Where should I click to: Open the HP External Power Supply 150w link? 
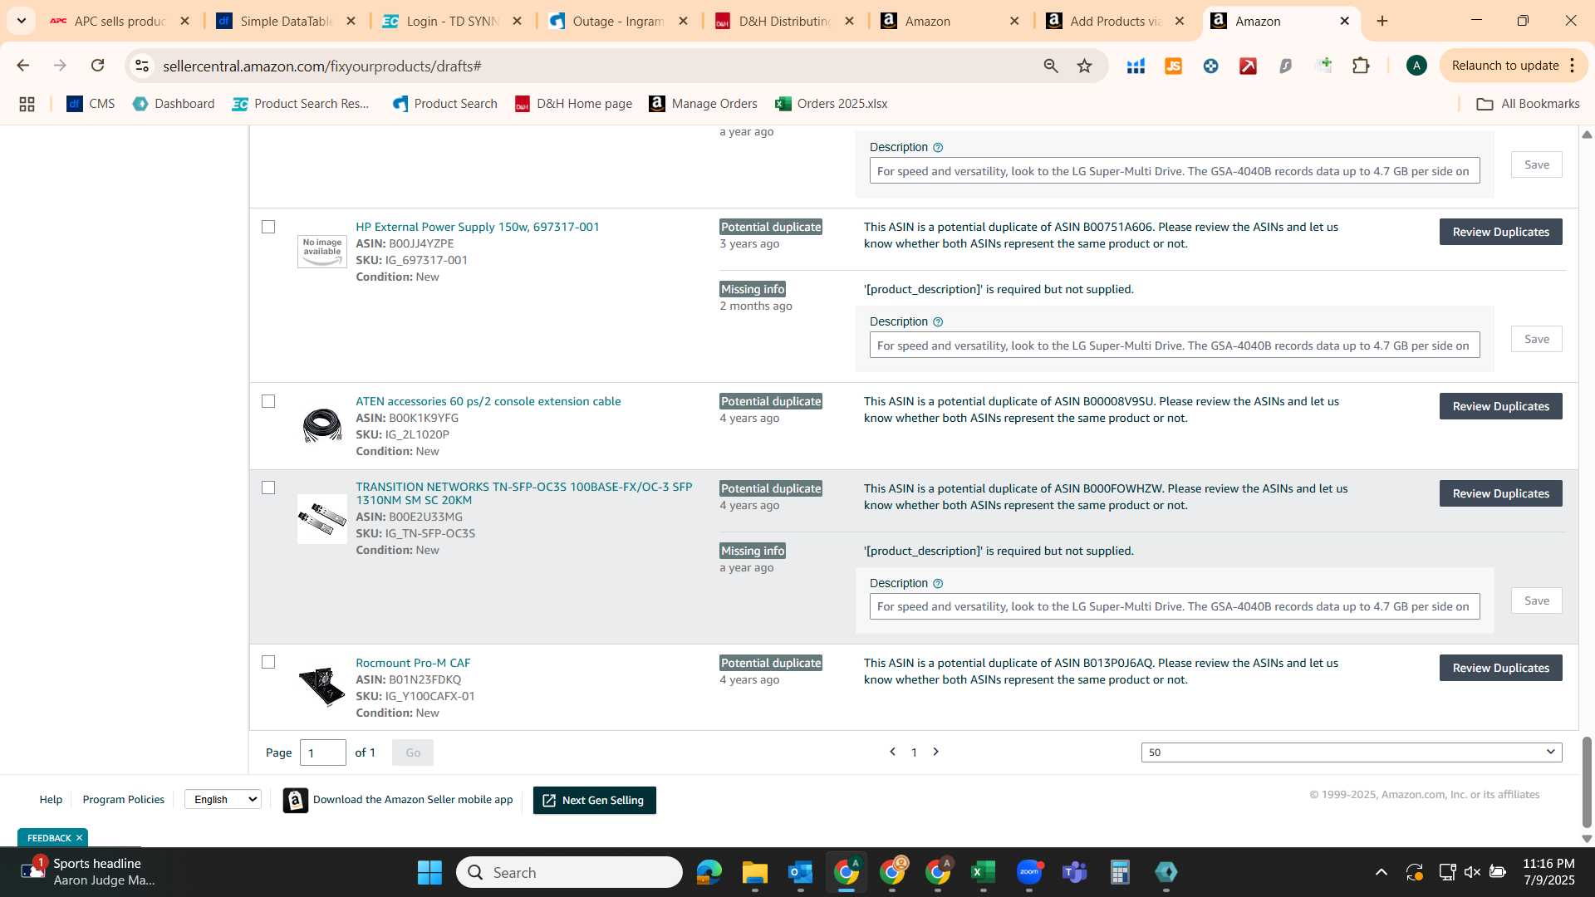pos(477,227)
